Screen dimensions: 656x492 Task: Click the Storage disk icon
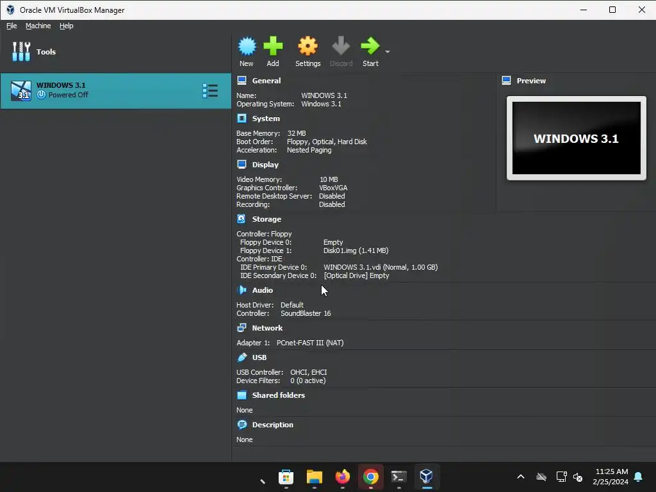pos(242,219)
